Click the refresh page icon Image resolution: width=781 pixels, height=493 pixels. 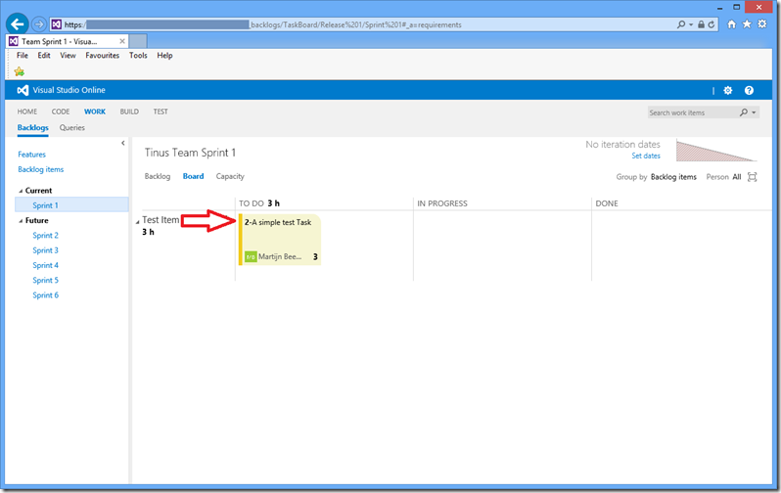[712, 24]
